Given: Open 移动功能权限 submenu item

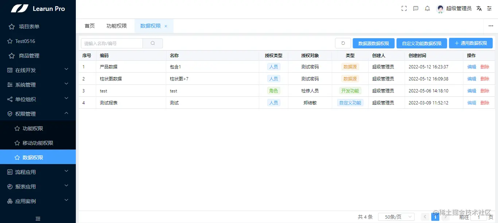Looking at the screenshot, I should (x=38, y=143).
